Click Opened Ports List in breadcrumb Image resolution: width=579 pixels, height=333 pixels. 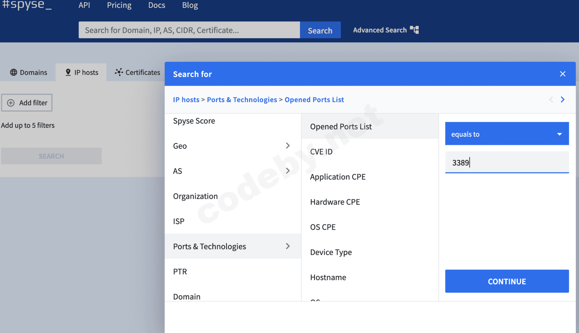tap(314, 100)
